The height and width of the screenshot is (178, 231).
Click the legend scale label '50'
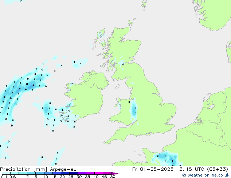(113, 177)
